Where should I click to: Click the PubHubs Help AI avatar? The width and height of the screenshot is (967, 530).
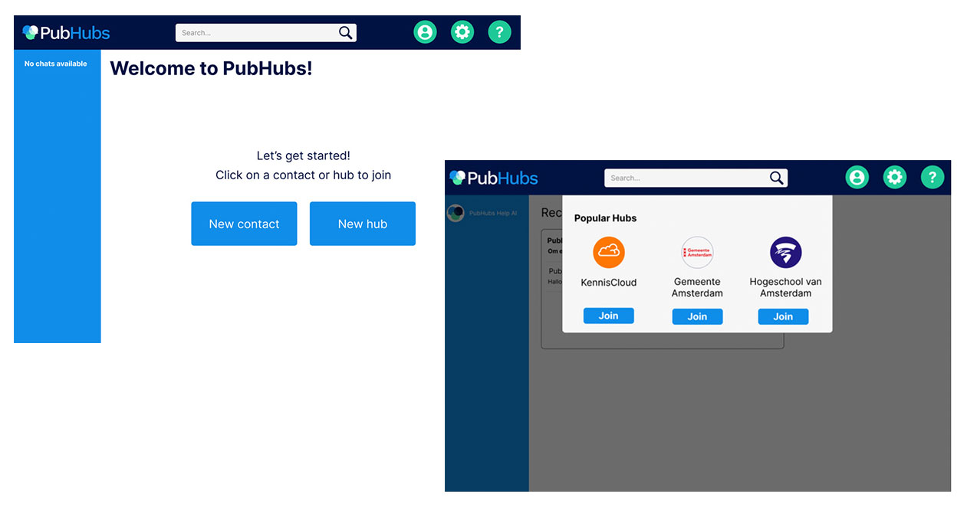[456, 213]
